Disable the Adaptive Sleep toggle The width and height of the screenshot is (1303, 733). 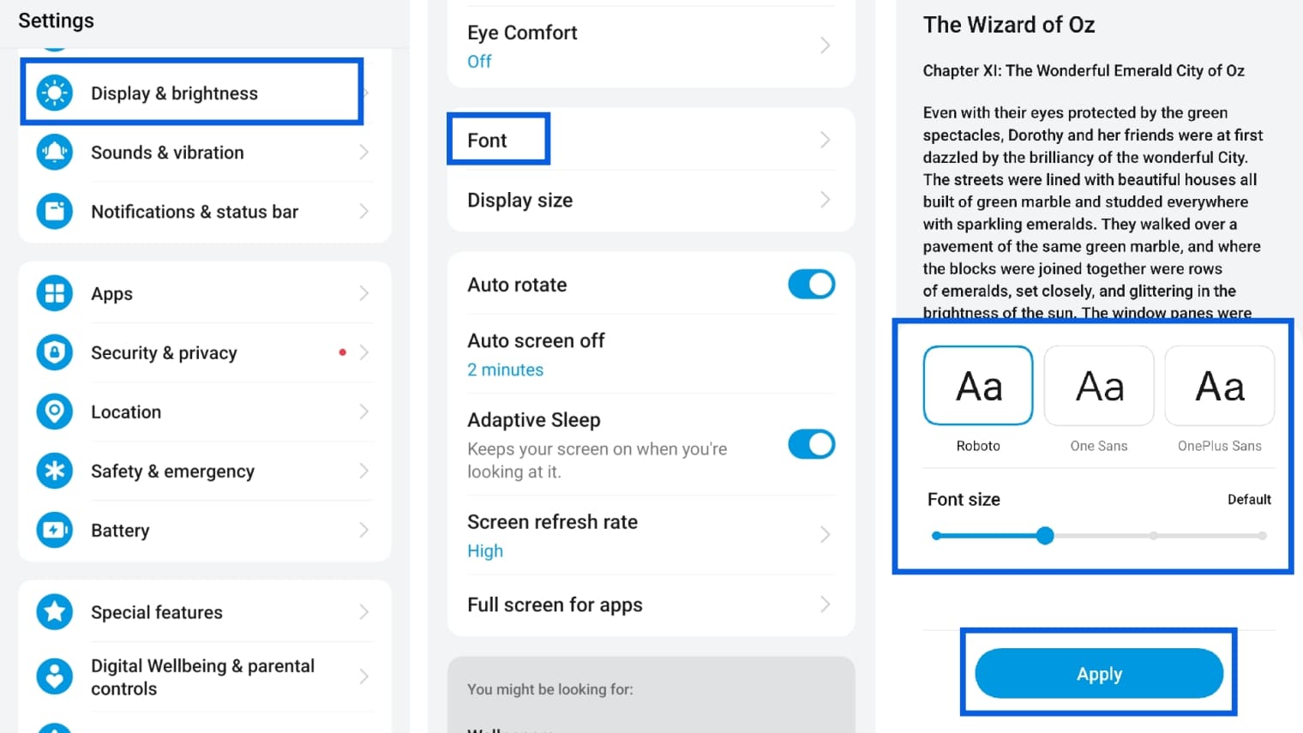pos(811,444)
